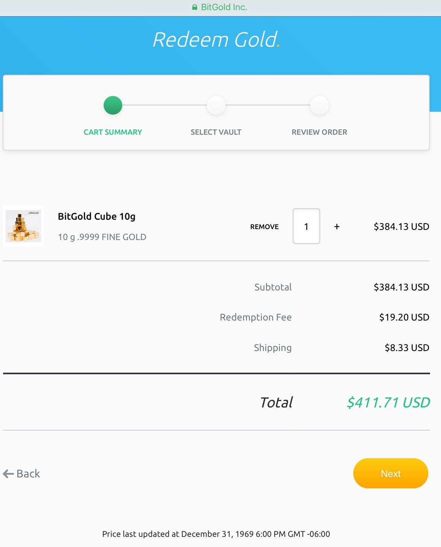Click the price last updated timestamp text
The width and height of the screenshot is (441, 547).
216,534
